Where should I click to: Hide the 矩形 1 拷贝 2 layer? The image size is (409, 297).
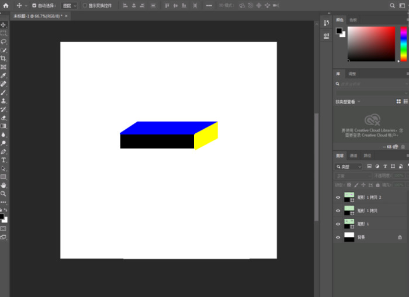338,198
